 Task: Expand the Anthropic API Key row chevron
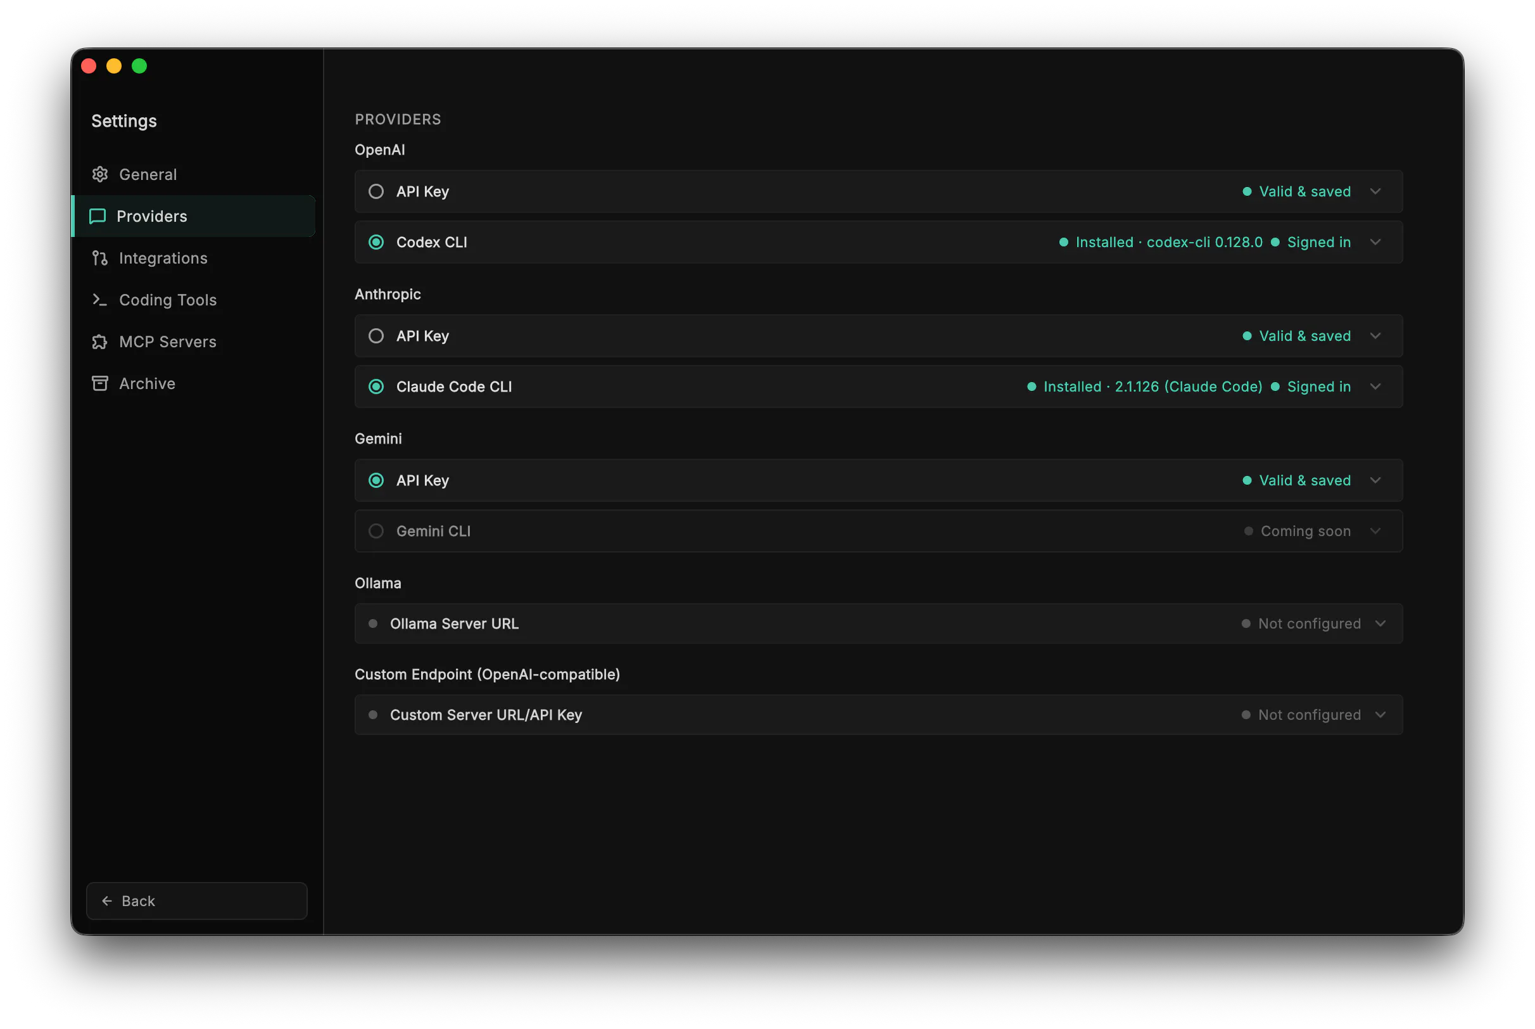[x=1376, y=336]
